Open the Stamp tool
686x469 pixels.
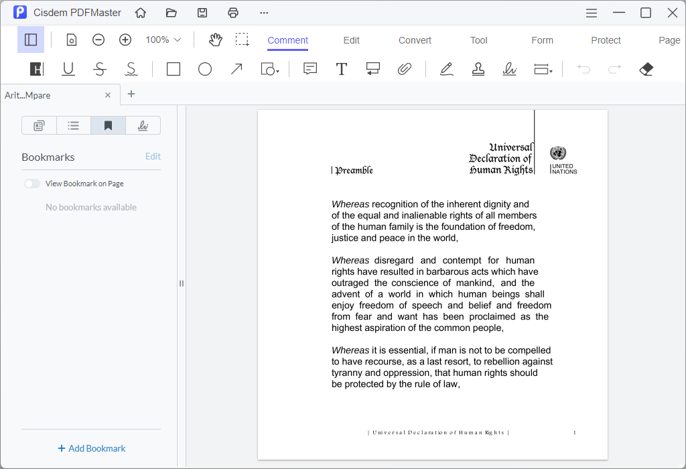point(478,69)
